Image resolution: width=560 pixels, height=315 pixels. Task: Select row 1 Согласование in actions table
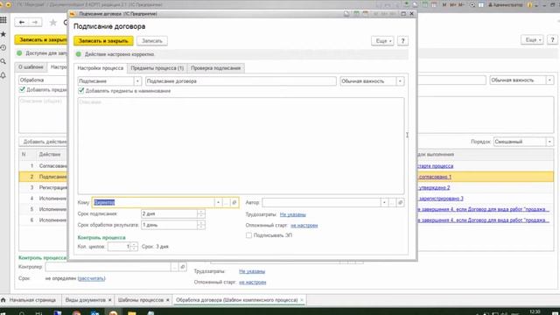43,166
